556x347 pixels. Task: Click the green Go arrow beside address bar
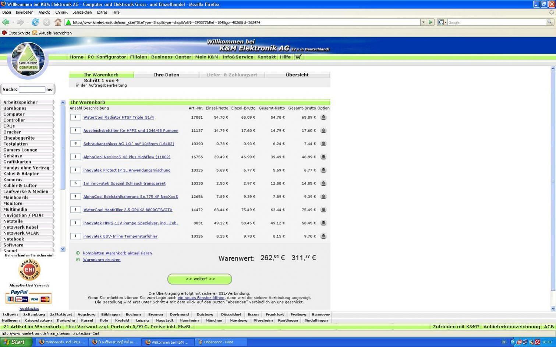431,22
